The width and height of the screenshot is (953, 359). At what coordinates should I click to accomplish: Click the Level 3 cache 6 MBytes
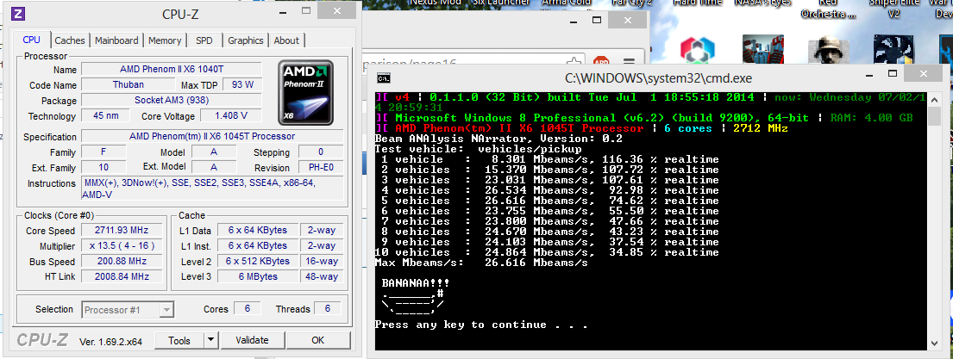click(x=257, y=277)
